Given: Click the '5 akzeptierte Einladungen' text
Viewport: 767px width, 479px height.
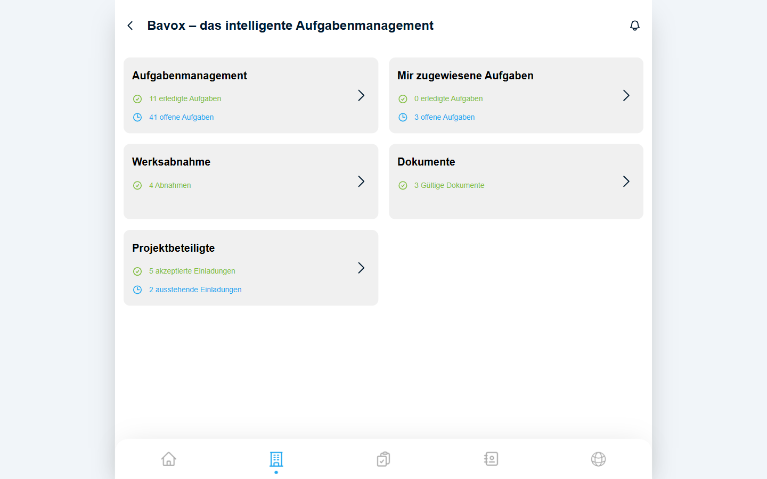Looking at the screenshot, I should coord(192,271).
